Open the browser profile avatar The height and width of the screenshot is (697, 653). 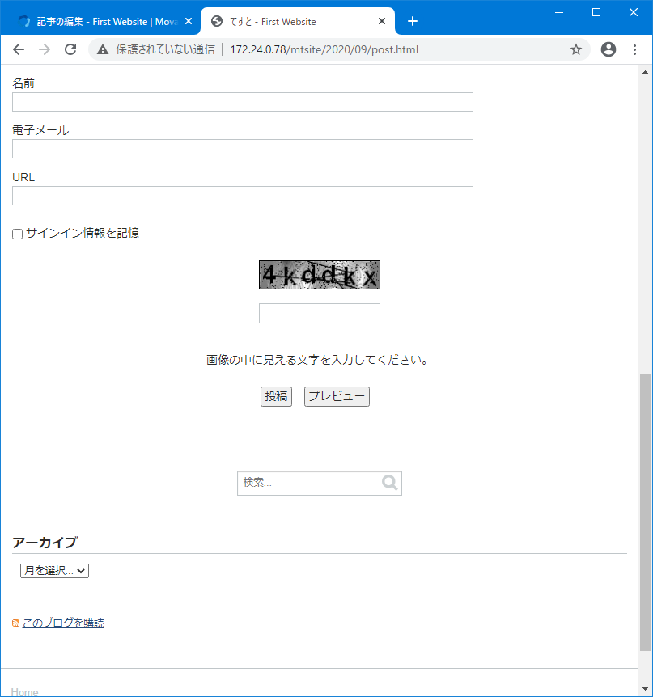(x=608, y=49)
